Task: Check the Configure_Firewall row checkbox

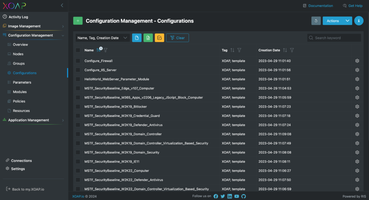Action: coord(78,61)
